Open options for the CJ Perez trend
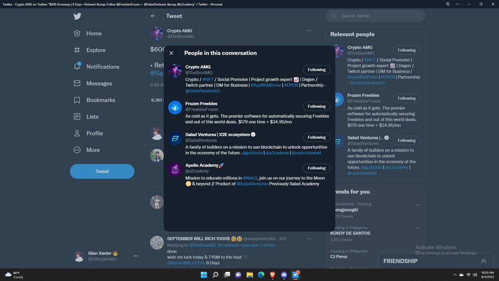This screenshot has height=281, width=499. tap(417, 251)
